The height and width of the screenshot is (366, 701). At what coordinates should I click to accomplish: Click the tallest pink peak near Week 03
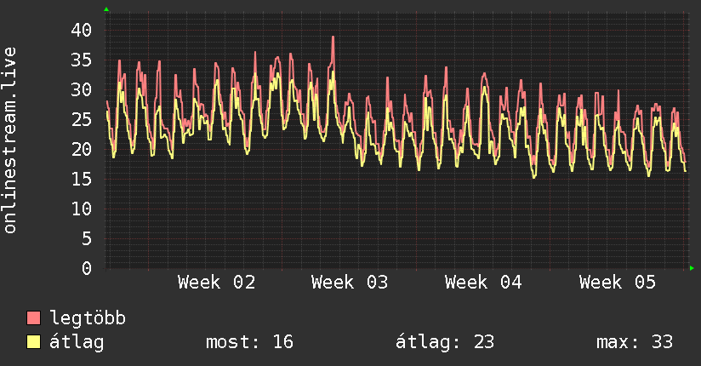point(333,37)
